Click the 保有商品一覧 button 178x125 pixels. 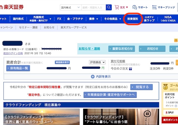(18, 68)
